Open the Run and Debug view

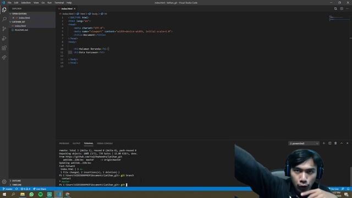[x=4, y=38]
